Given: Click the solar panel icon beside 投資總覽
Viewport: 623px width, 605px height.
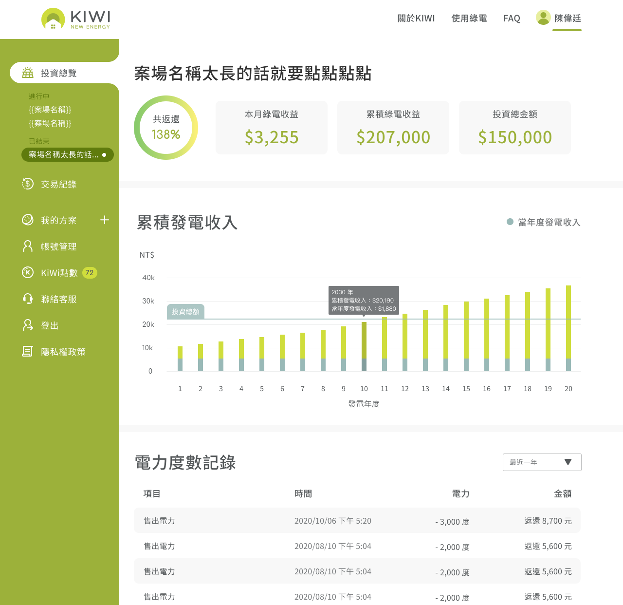Looking at the screenshot, I should coord(28,73).
